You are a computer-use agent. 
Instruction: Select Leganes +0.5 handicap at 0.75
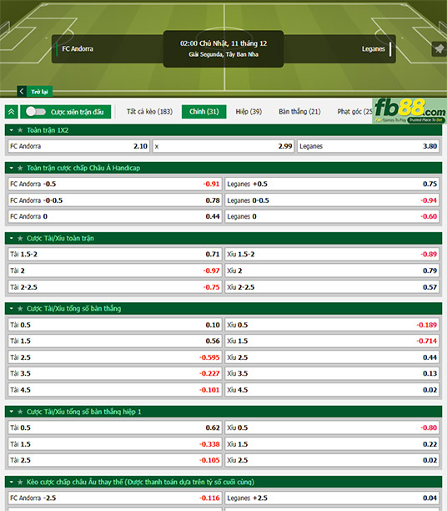332,185
